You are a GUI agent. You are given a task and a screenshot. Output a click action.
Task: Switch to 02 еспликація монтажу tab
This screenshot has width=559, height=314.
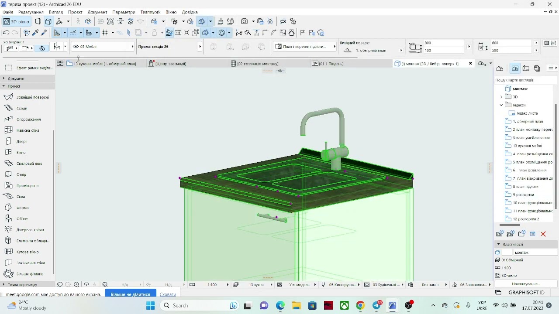[x=258, y=64]
